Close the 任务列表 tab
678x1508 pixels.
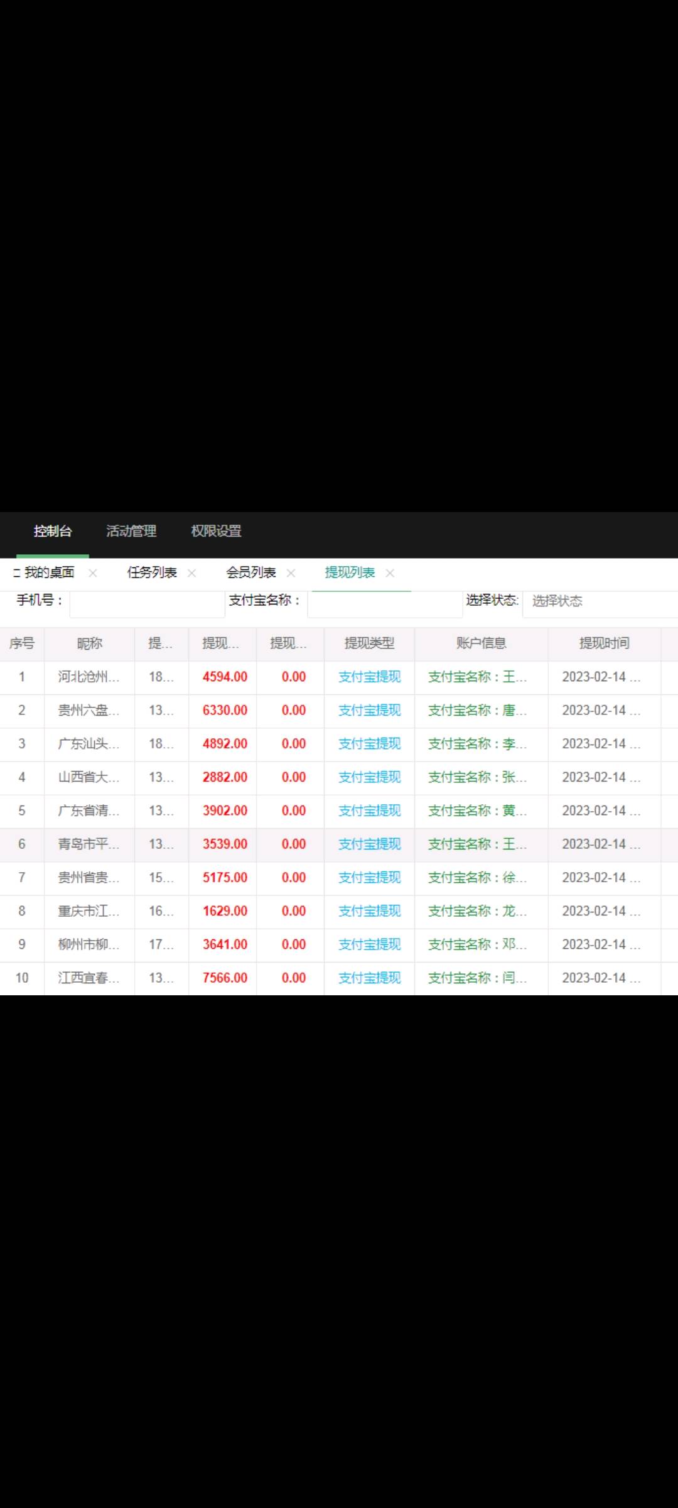pos(192,573)
